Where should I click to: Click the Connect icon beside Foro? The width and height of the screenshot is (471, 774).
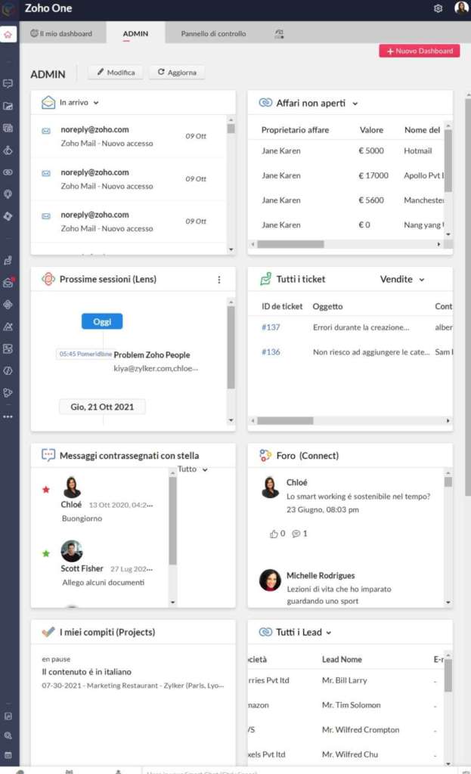tap(265, 455)
